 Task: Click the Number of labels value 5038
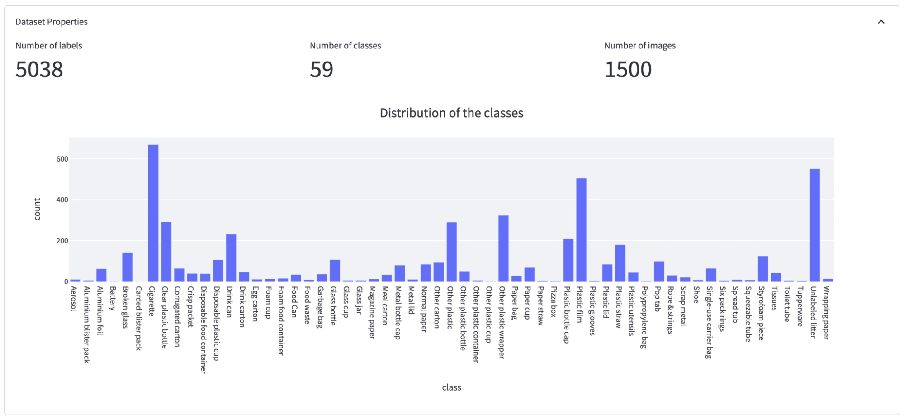[39, 69]
